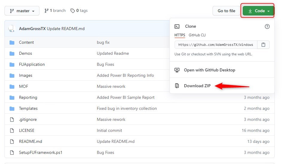Image resolution: width=284 pixels, height=164 pixels.
Task: Click FUApplication's 'Bug Fixes' commit message
Action: coord(106,64)
